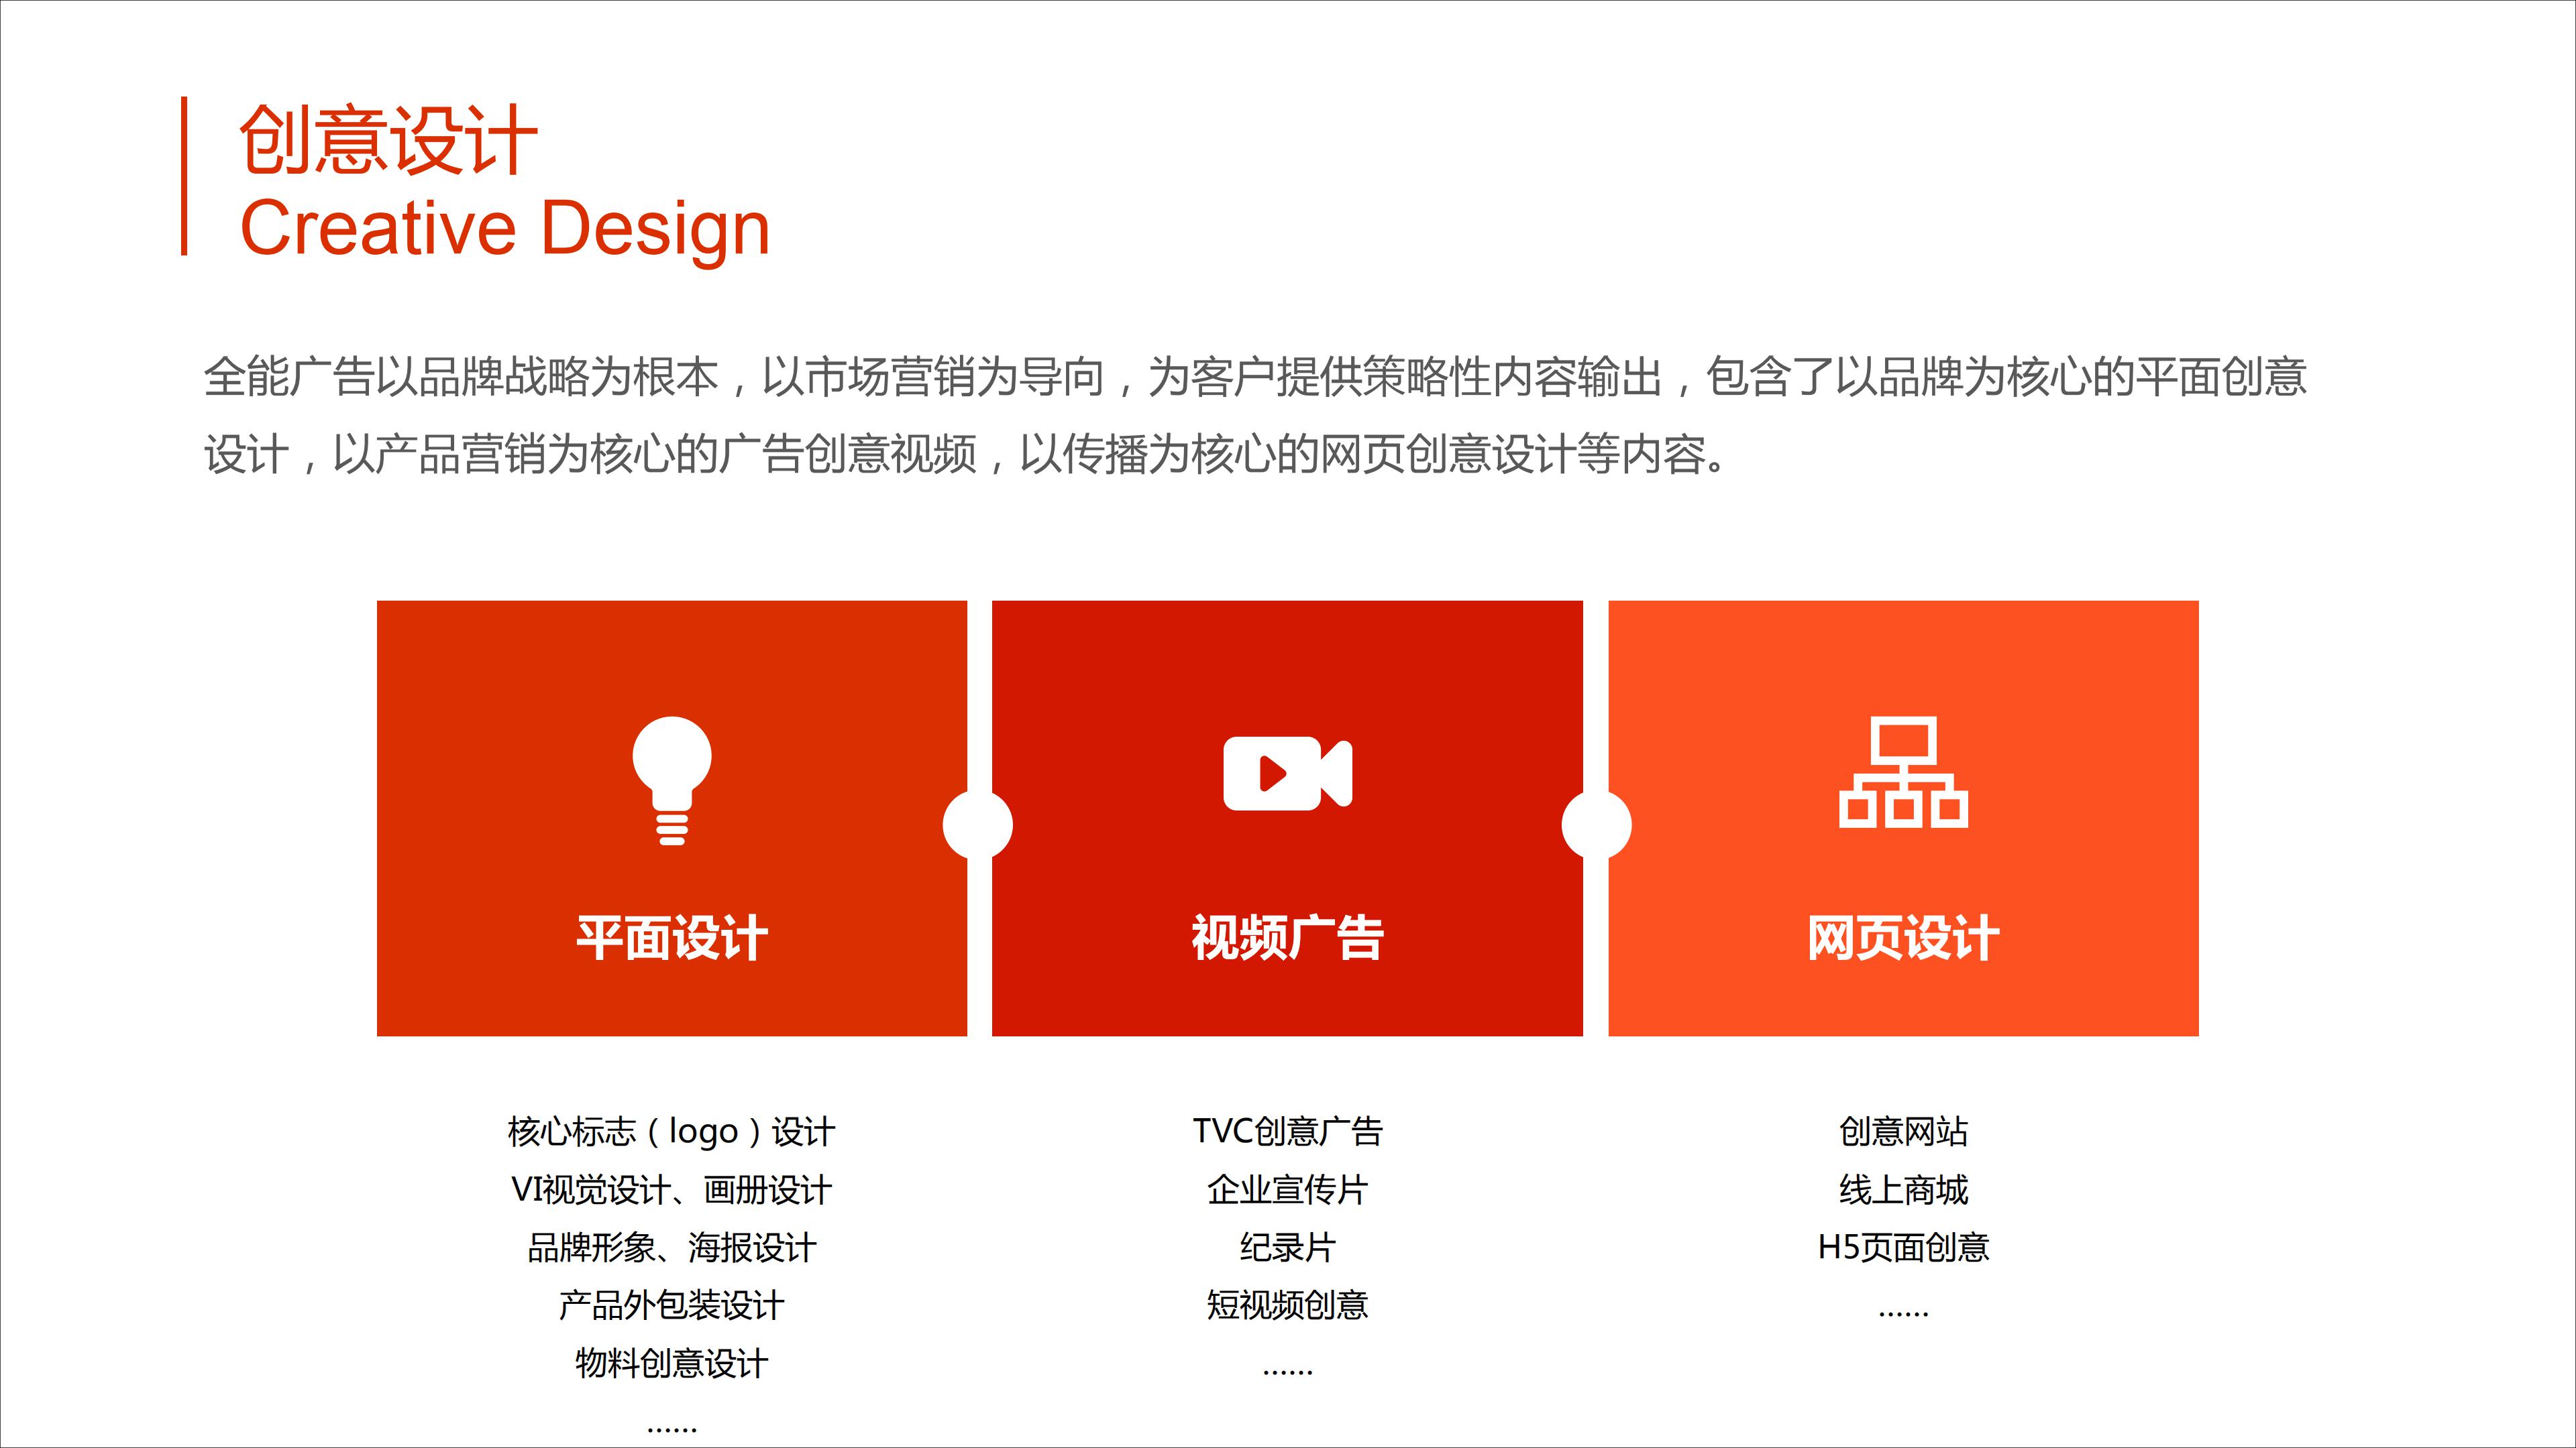The height and width of the screenshot is (1448, 2576).
Task: Click the 产品外包装设计 list item
Action: coord(671,1305)
